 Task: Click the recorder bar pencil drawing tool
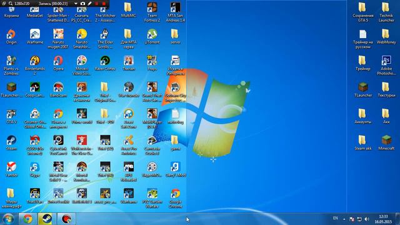coord(89,4)
